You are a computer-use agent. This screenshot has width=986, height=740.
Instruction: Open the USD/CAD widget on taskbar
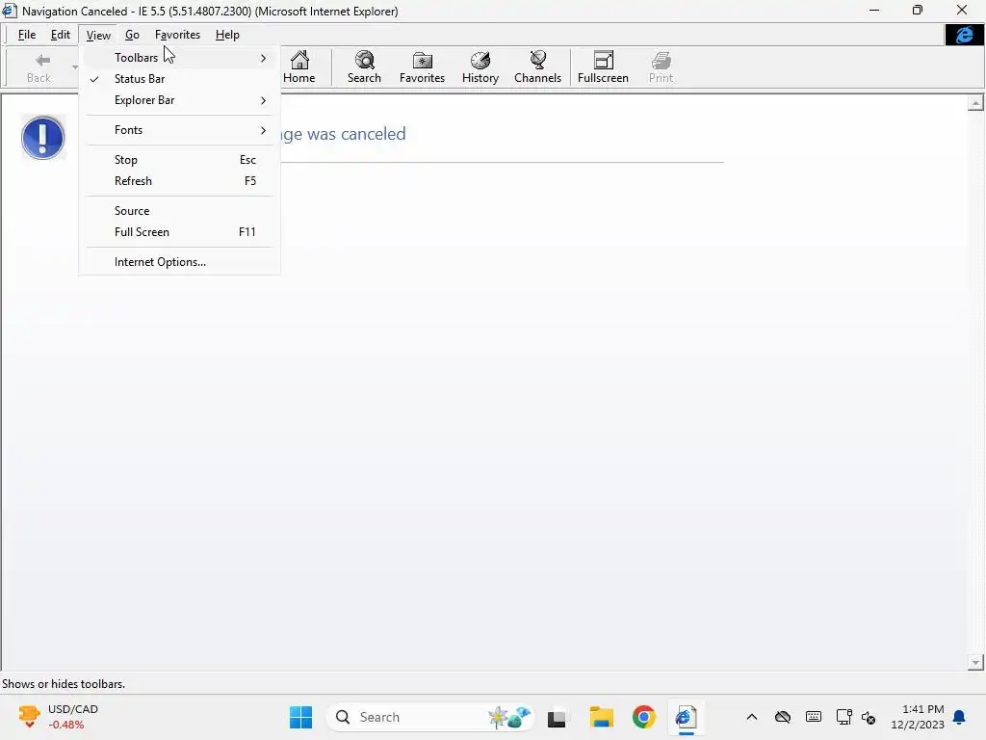[60, 717]
